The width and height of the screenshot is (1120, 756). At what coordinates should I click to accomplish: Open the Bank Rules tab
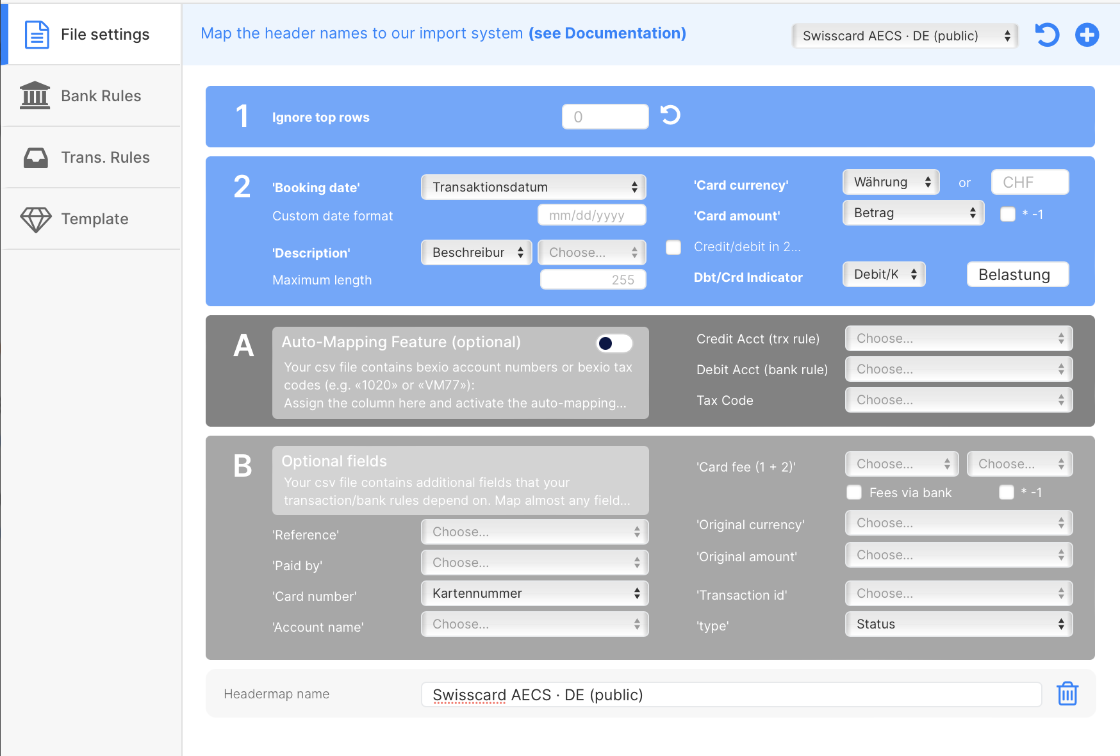click(91, 95)
